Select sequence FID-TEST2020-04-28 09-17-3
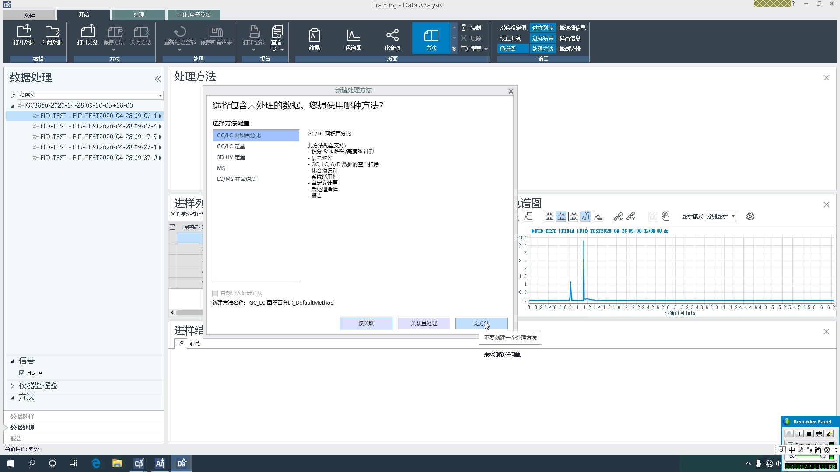Viewport: 840px width, 472px height. pyautogui.click(x=97, y=137)
